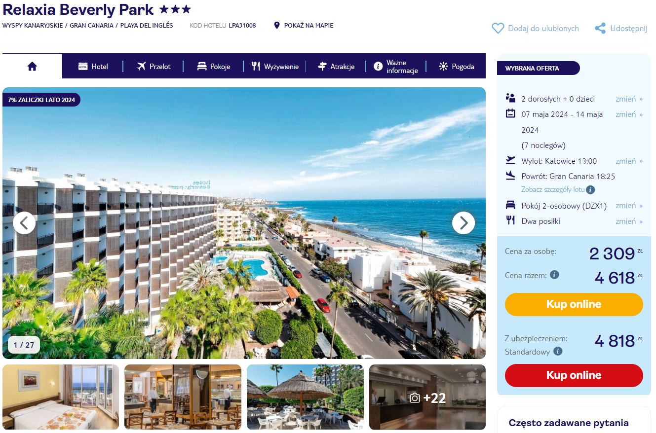Image resolution: width=656 pixels, height=433 pixels.
Task: Click the info icon after Zobacz szczegóły lotu
Action: (590, 189)
